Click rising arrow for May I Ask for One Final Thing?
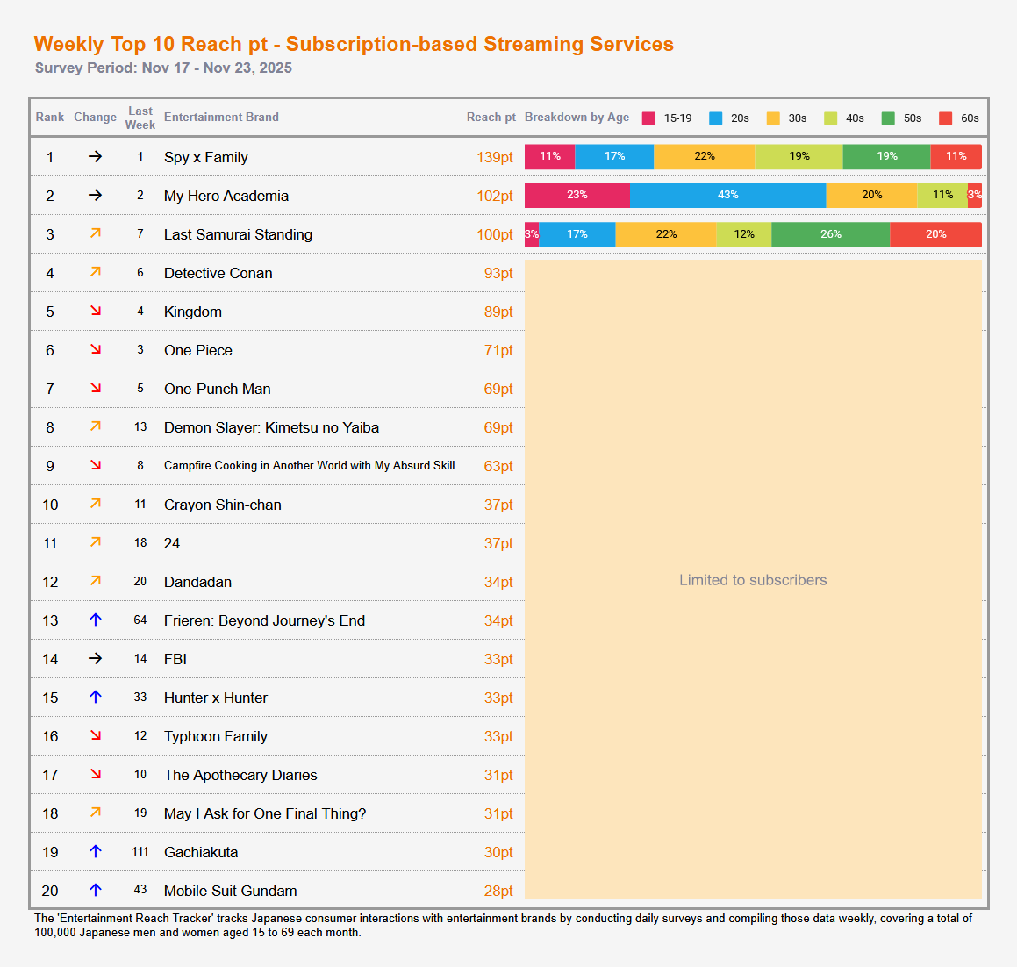This screenshot has height=967, width=1017. [96, 812]
